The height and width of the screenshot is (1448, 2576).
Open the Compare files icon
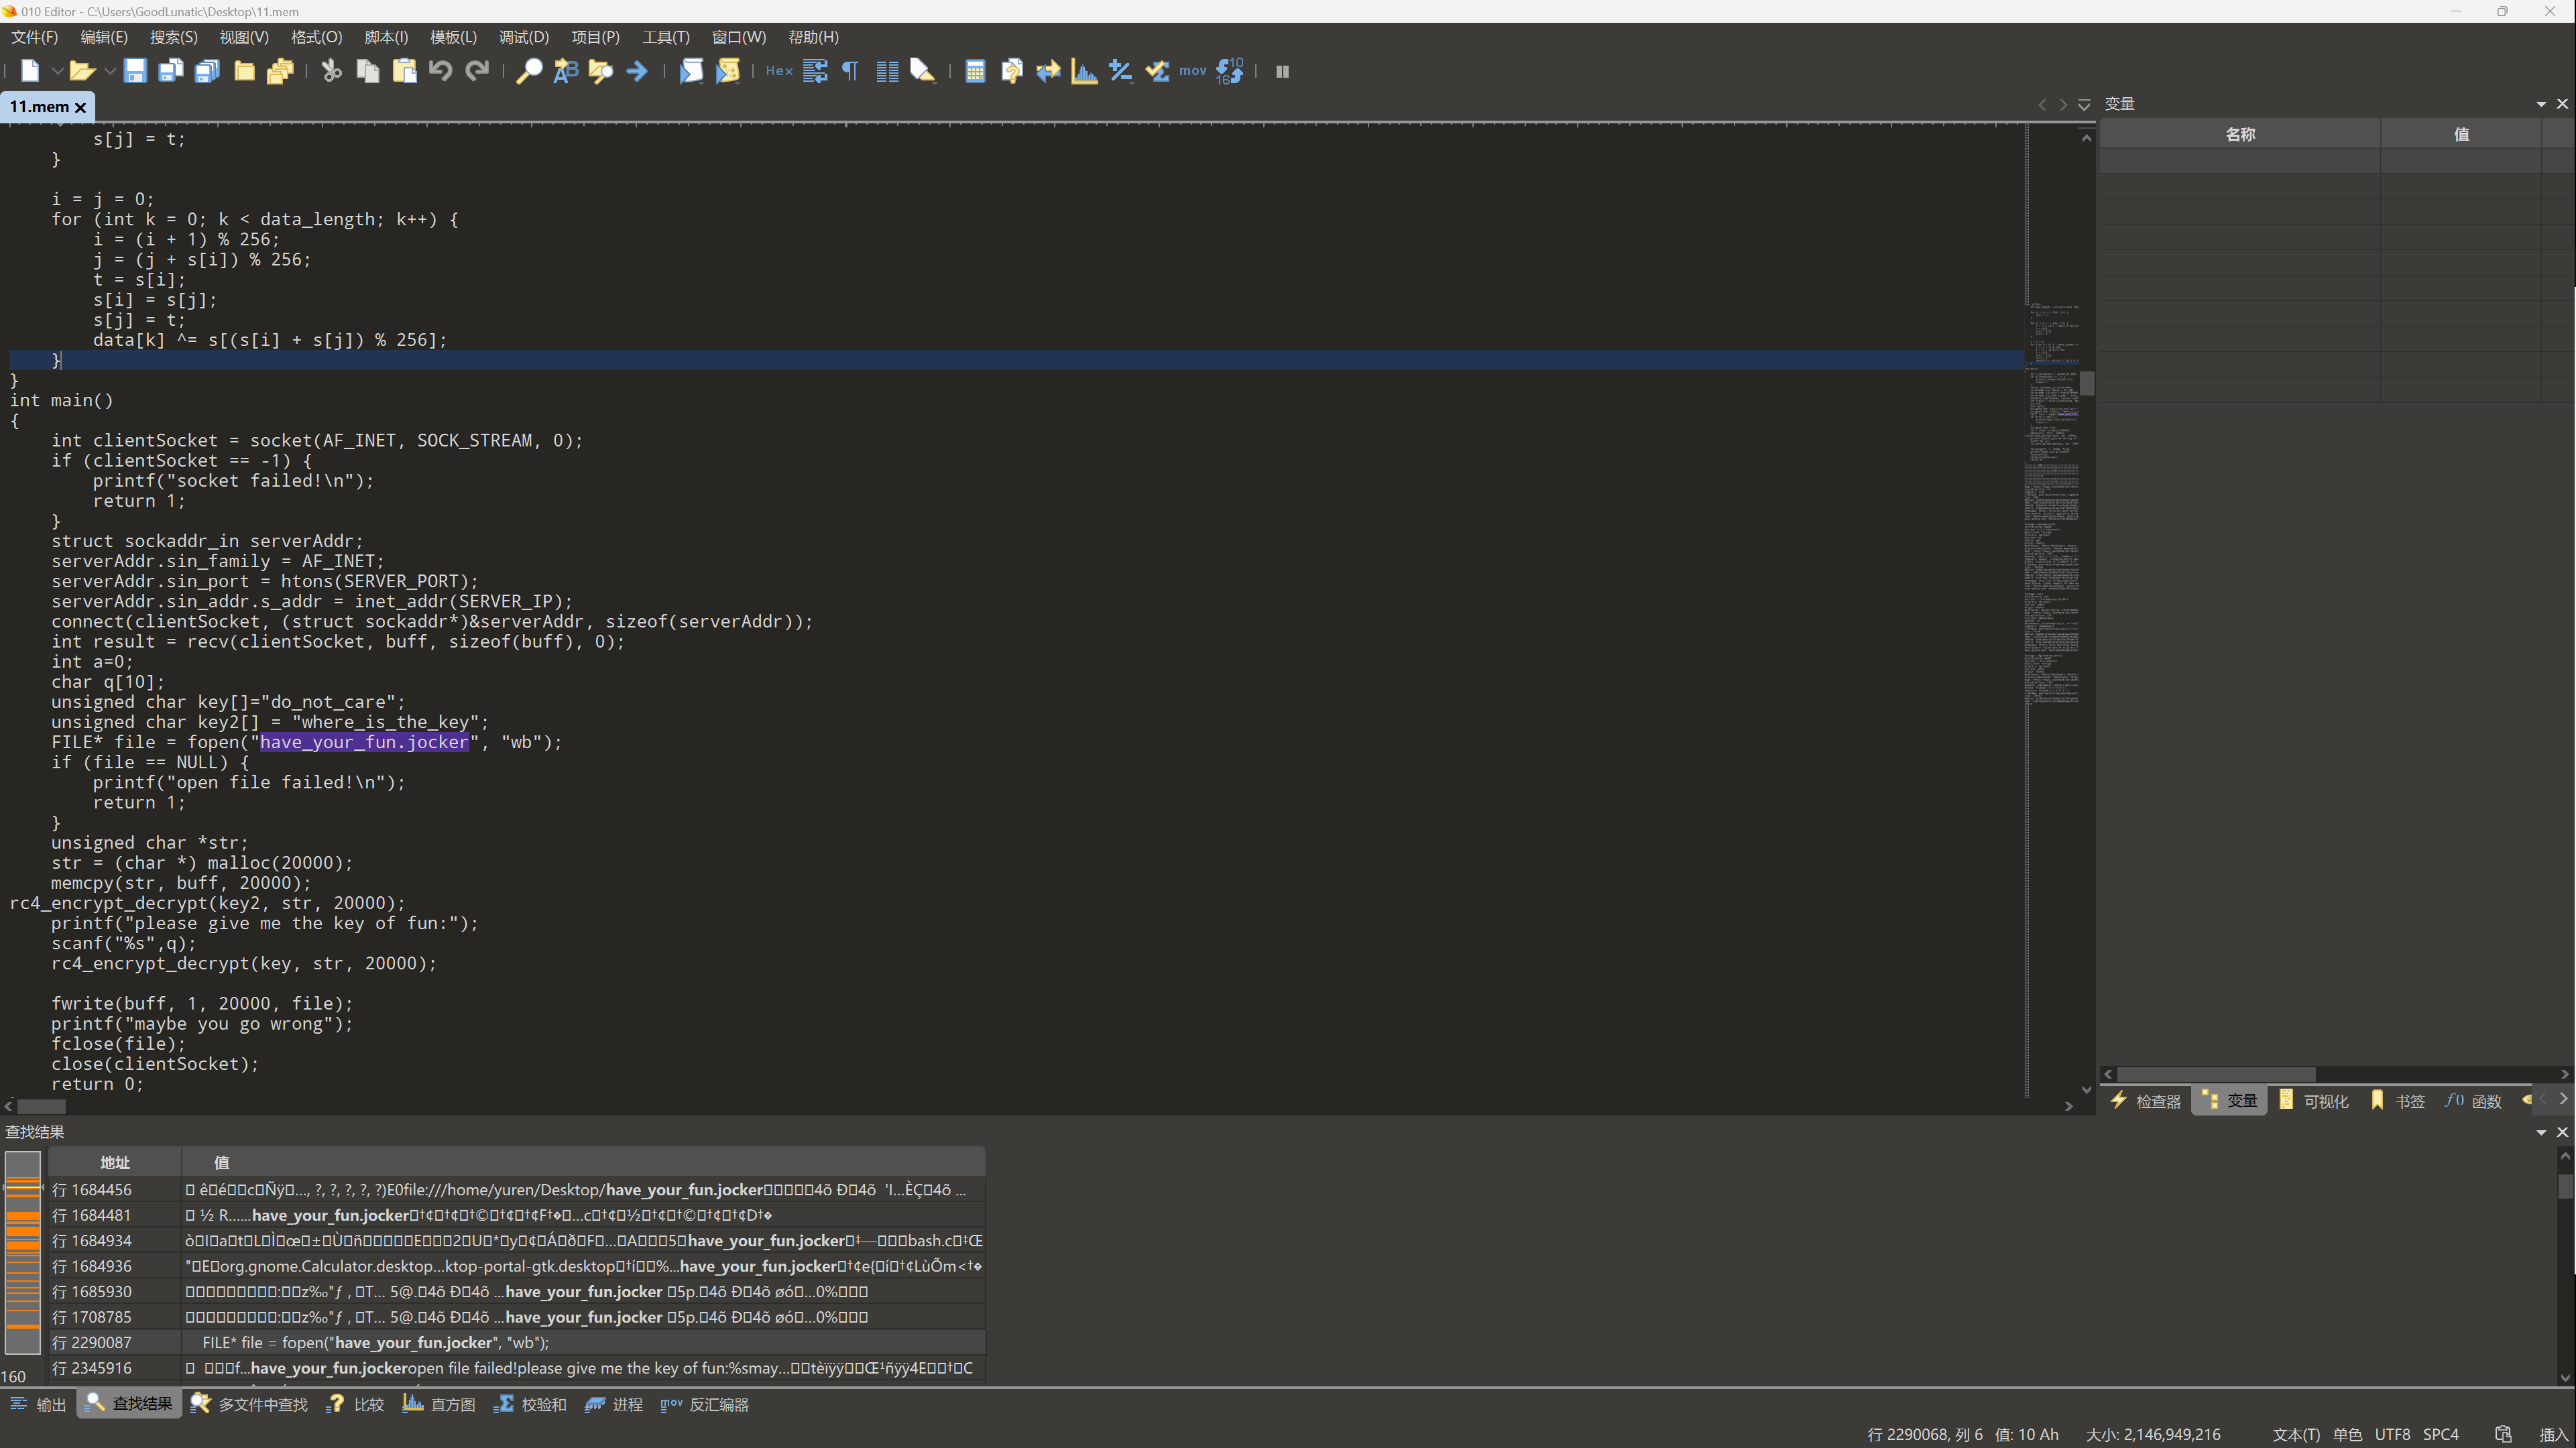(1011, 71)
